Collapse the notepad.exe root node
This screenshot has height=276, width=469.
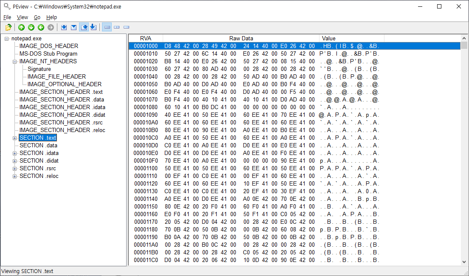tap(6, 39)
